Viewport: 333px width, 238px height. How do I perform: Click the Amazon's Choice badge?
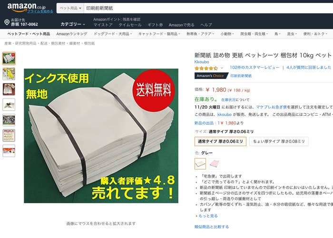[211, 76]
